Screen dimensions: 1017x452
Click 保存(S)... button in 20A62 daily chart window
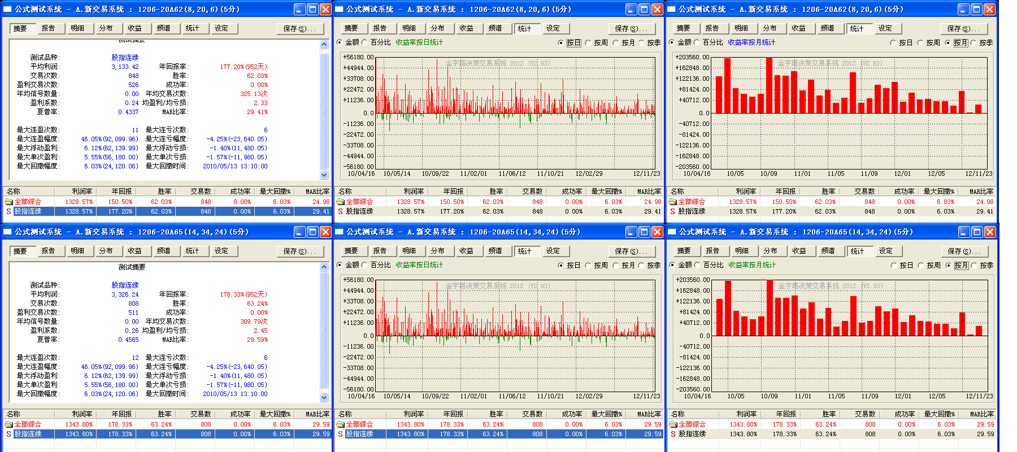[x=632, y=29]
